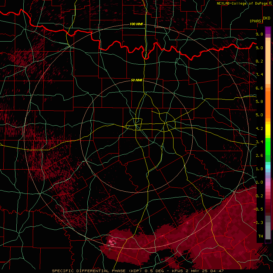Click the 8.2 scale value
This screenshot has width=273, height=273.
click(259, 61)
